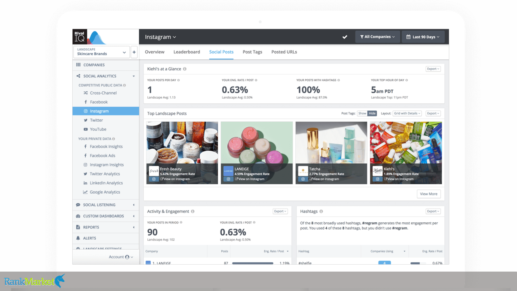The image size is (517, 291).
Task: Click the Social Listening chat icon
Action: point(78,205)
